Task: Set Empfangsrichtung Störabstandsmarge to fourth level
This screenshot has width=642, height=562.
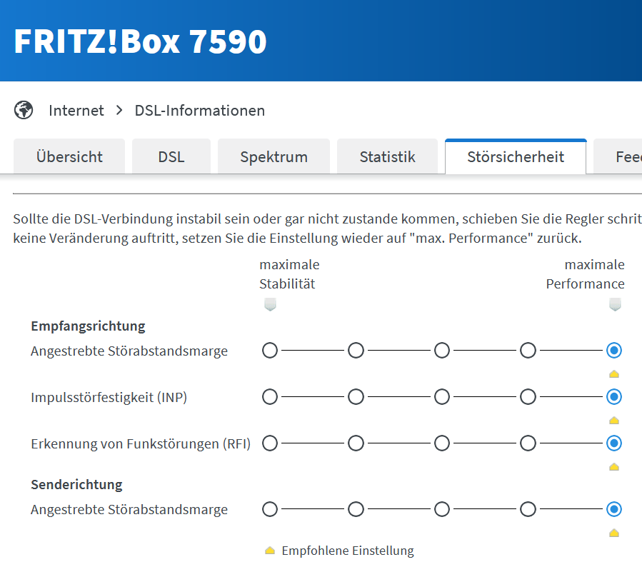Action: click(x=528, y=351)
